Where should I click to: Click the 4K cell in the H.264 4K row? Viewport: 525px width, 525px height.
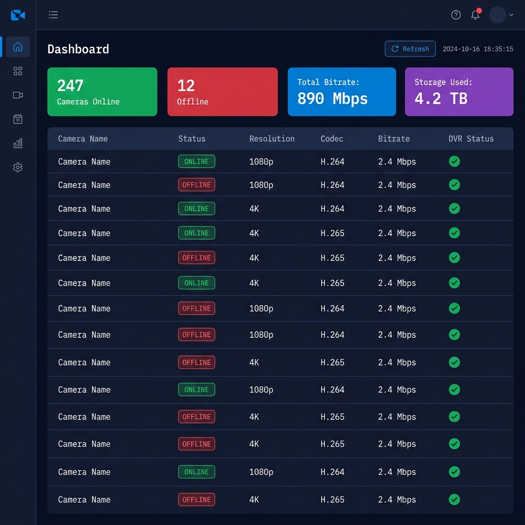point(254,209)
